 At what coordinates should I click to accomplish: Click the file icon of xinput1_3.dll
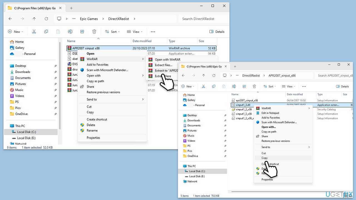233,105
